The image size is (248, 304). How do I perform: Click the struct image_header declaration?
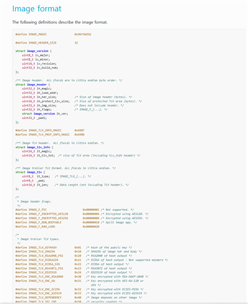coord(32,84)
